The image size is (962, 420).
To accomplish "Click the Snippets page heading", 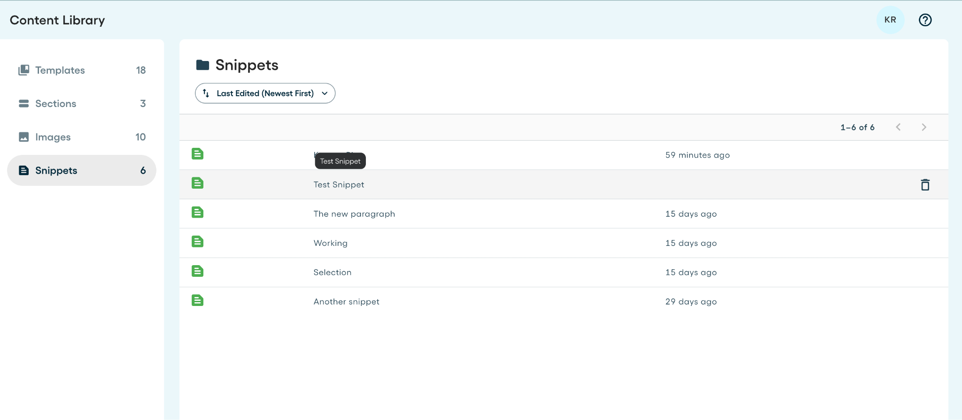I will (247, 65).
